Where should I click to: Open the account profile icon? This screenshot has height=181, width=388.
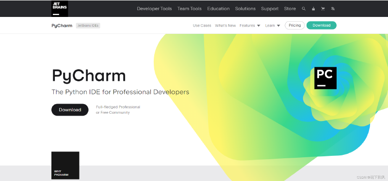coord(313,9)
